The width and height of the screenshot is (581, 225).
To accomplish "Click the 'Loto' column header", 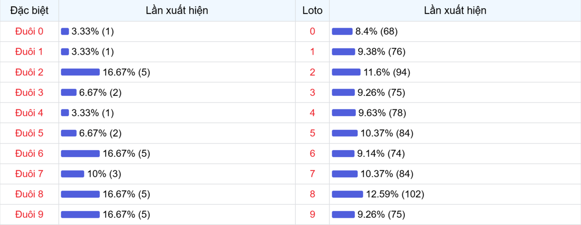I will [x=312, y=10].
